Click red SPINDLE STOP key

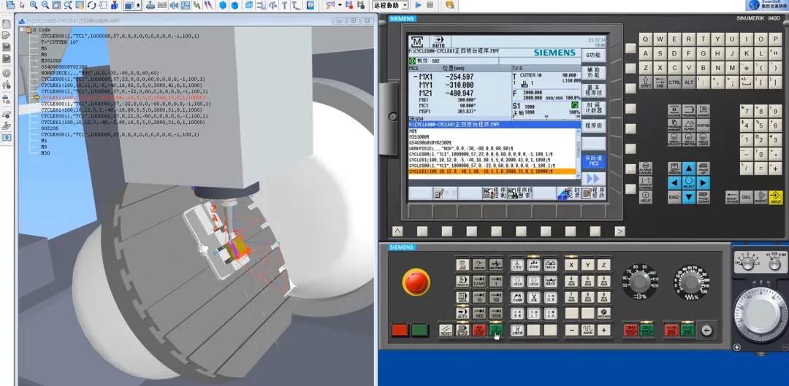[630, 331]
